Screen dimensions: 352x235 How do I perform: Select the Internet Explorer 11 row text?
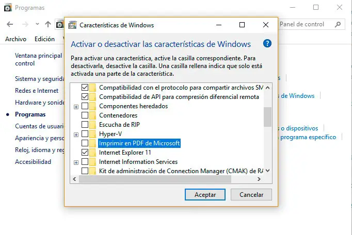(x=125, y=153)
